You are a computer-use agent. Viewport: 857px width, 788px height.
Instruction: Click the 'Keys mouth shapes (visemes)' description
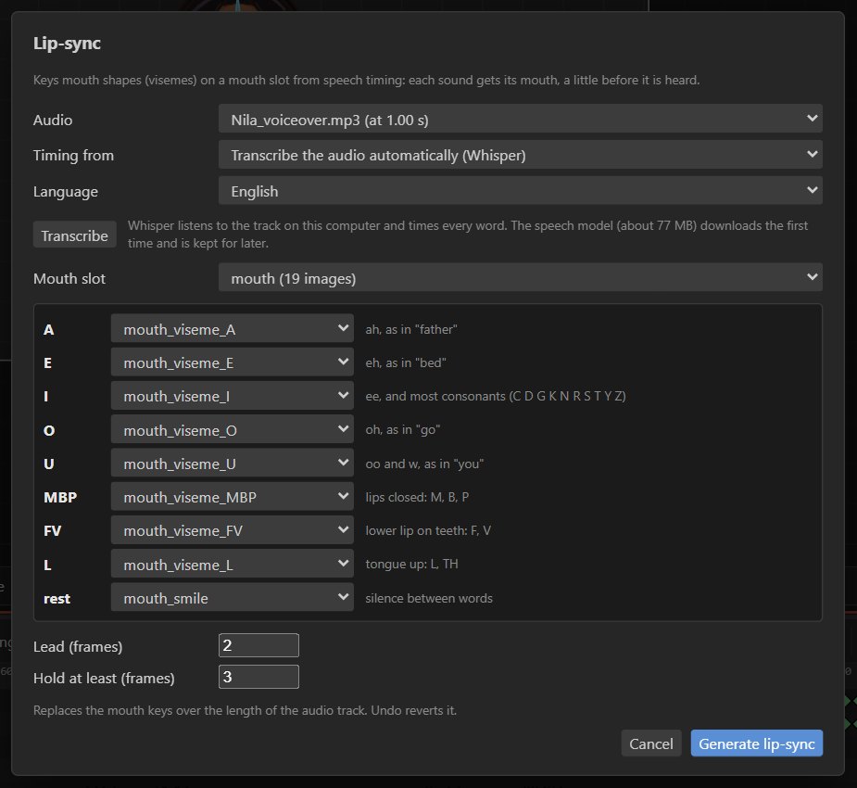pos(366,80)
